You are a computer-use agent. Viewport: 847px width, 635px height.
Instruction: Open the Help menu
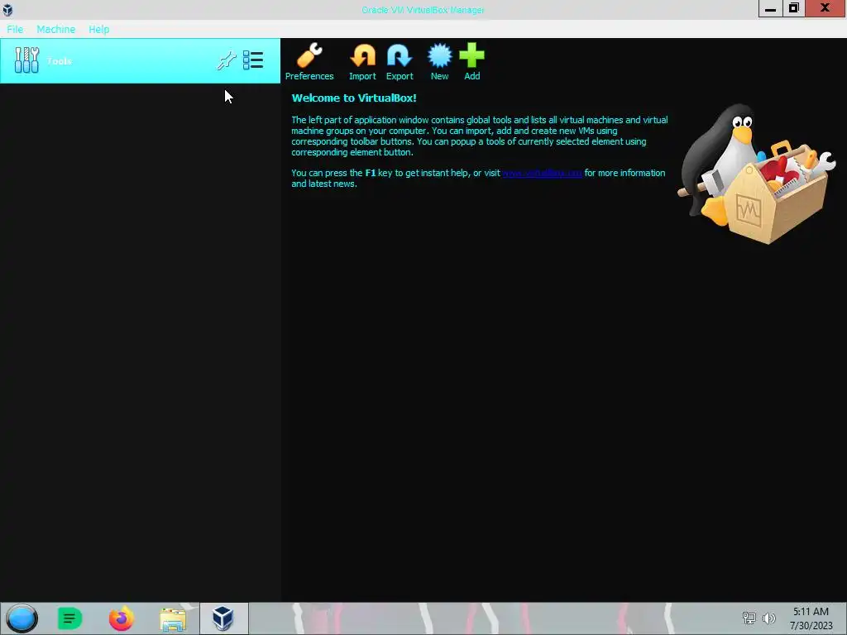click(x=99, y=29)
